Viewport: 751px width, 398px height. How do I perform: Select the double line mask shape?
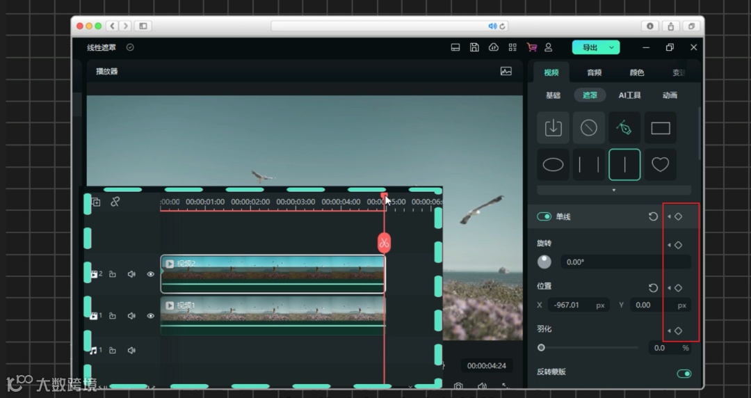(589, 164)
